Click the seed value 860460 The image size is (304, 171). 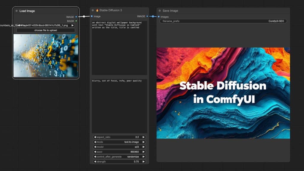coord(134,152)
